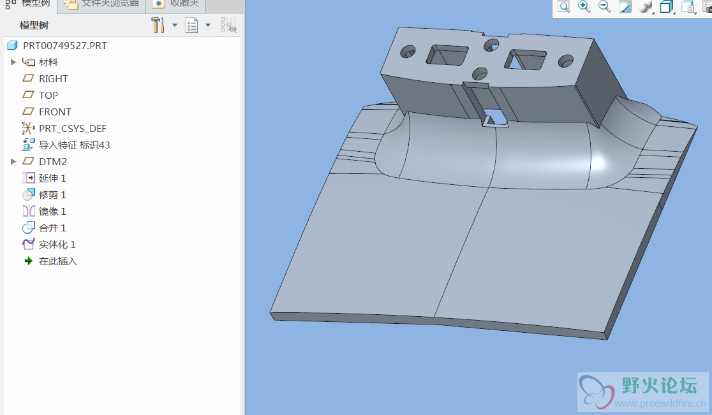The height and width of the screenshot is (415, 712).
Task: Click the 模型树 panel header label
Action: 34,25
